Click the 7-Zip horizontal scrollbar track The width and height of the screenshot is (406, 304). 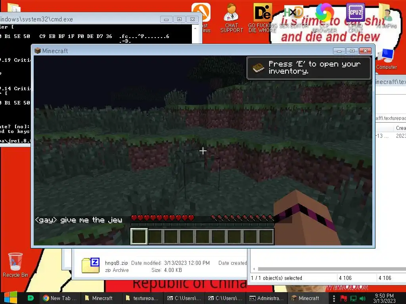tap(332, 269)
